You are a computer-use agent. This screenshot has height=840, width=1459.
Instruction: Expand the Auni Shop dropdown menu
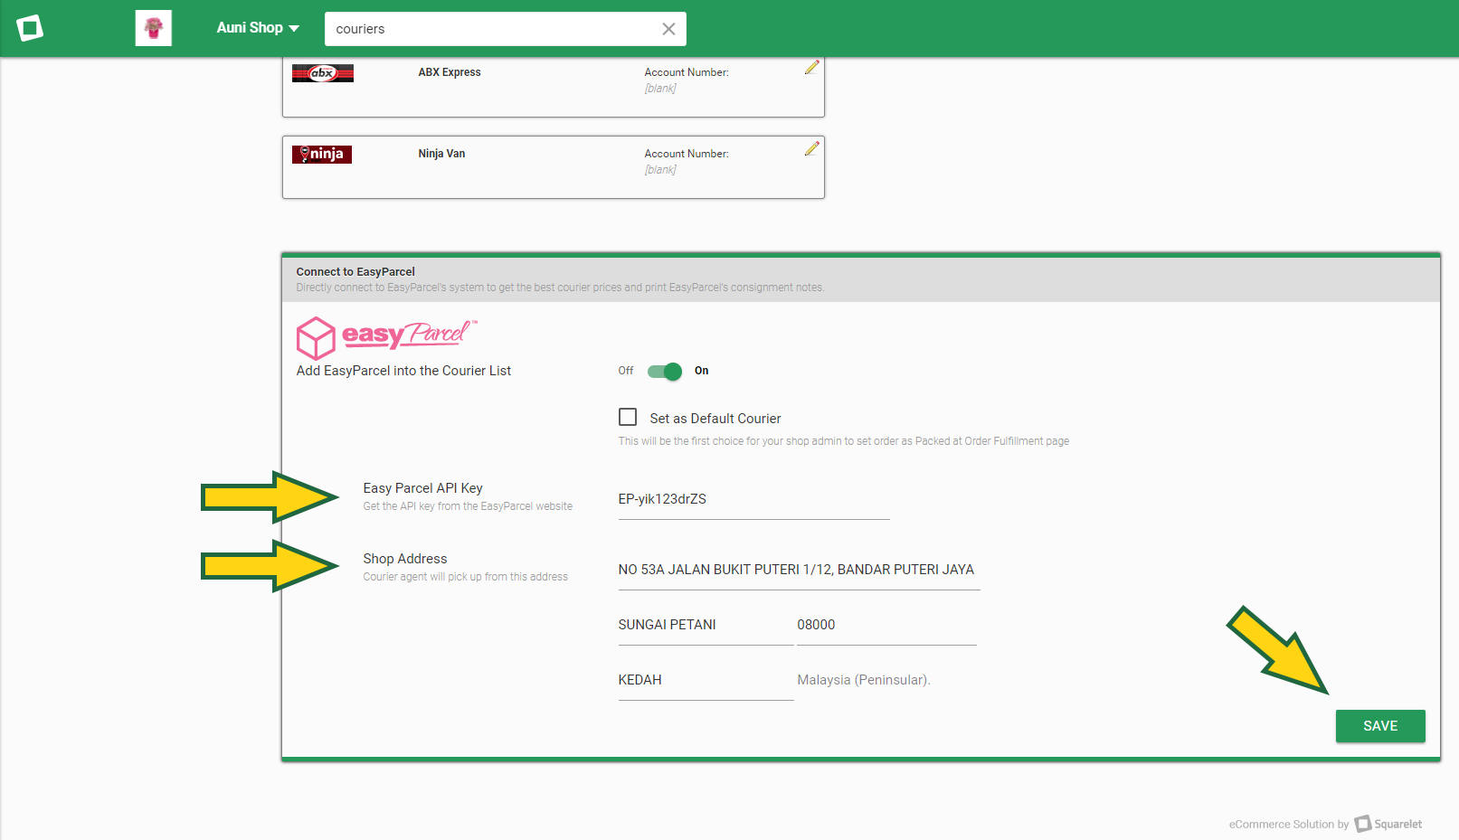tap(258, 28)
